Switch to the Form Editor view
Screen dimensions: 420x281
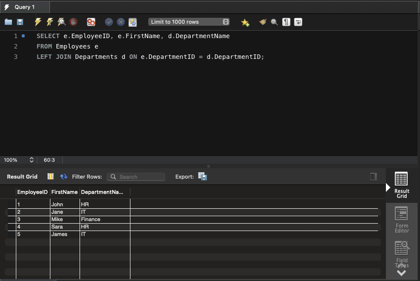(x=401, y=220)
